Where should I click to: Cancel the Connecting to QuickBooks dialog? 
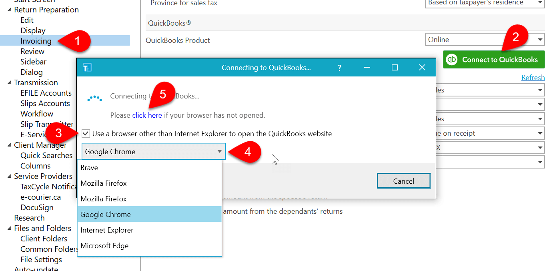[x=404, y=181]
